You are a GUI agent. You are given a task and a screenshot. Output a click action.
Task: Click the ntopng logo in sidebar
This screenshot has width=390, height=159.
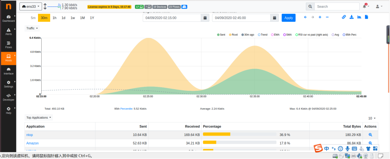[x=8, y=6]
